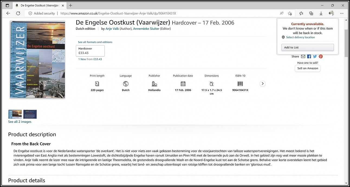Click the Dutch edition label
Viewport: 350px width, 187px height.
pyautogui.click(x=85, y=29)
